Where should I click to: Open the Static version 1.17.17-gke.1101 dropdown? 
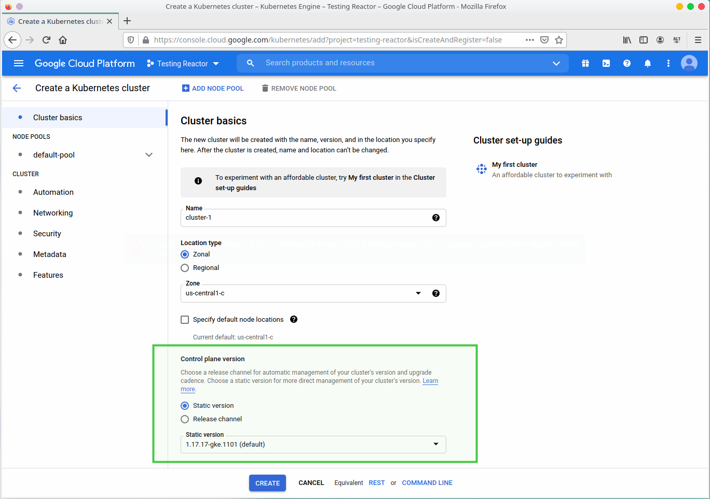click(313, 445)
